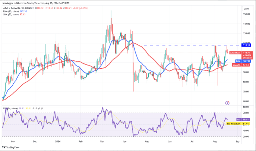The width and height of the screenshot is (256, 151).
Task: Click the Aug label on time axis
Action: click(x=215, y=142)
